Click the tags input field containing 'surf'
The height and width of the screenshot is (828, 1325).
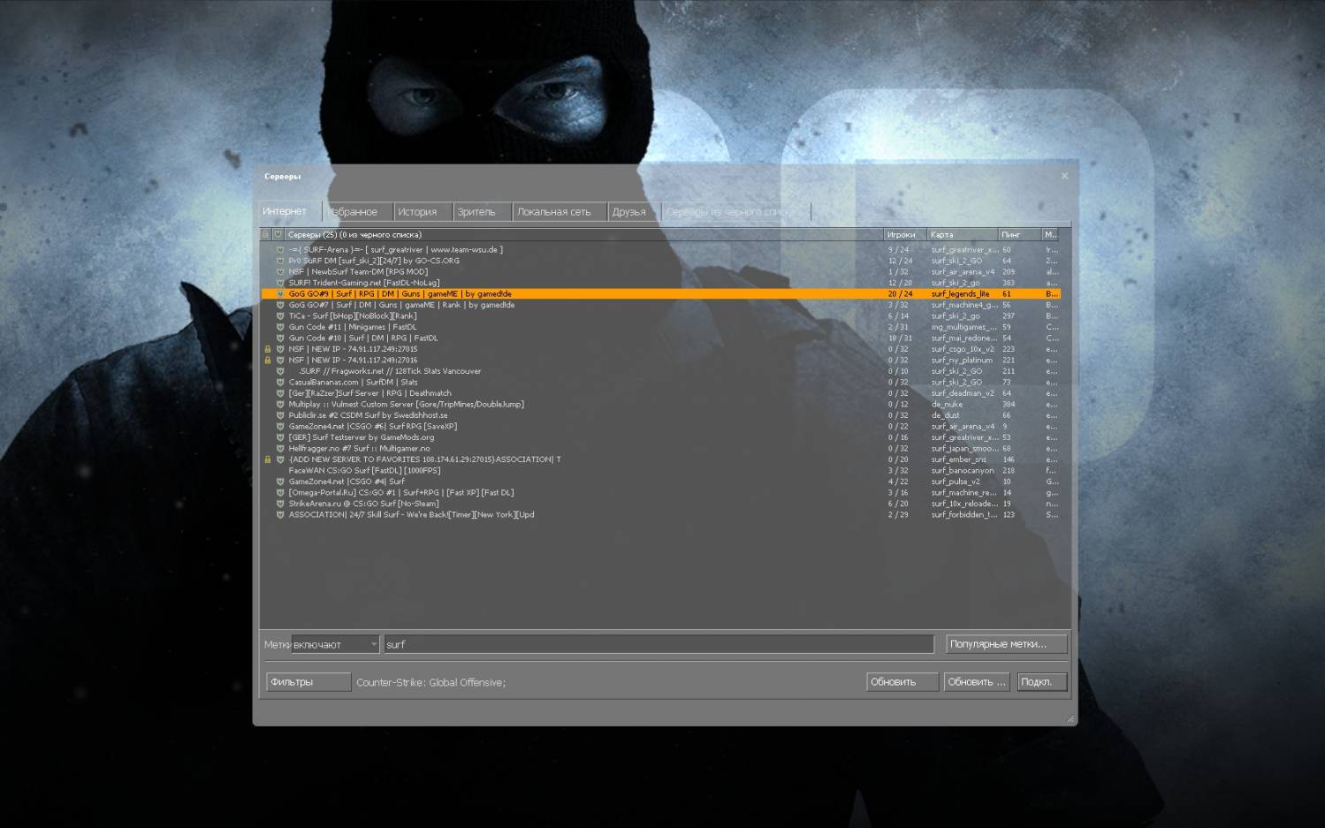(659, 645)
